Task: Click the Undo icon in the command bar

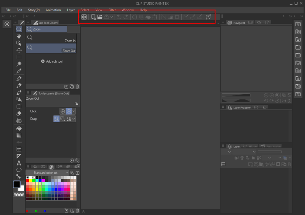Action: click(x=119, y=17)
